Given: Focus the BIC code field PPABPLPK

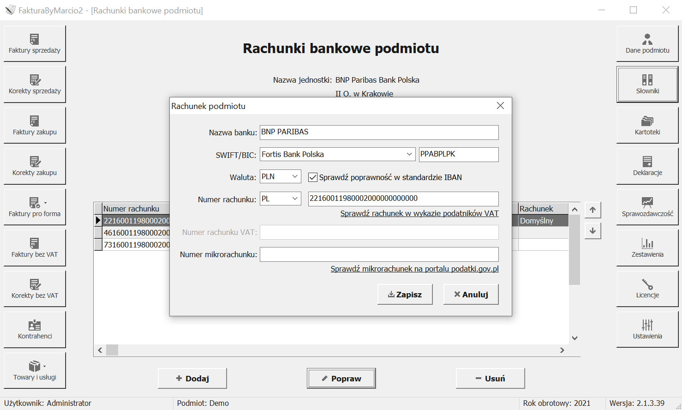Looking at the screenshot, I should pos(459,154).
